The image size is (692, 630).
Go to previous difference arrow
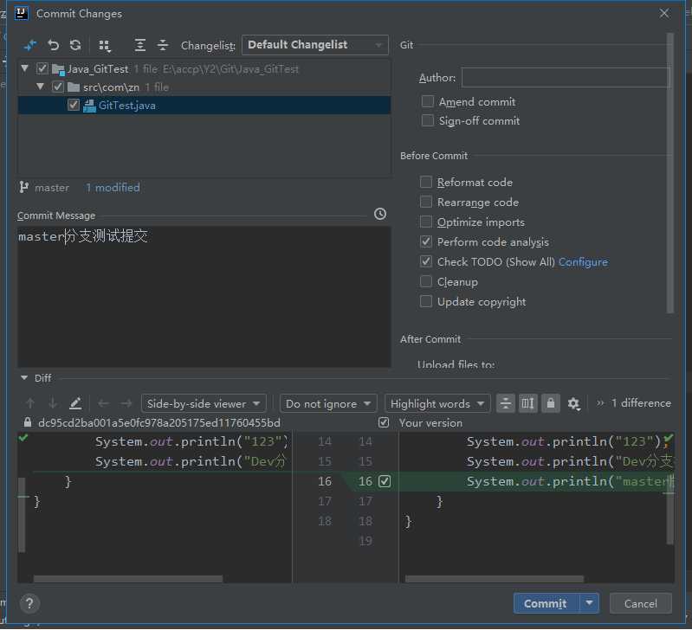[30, 403]
